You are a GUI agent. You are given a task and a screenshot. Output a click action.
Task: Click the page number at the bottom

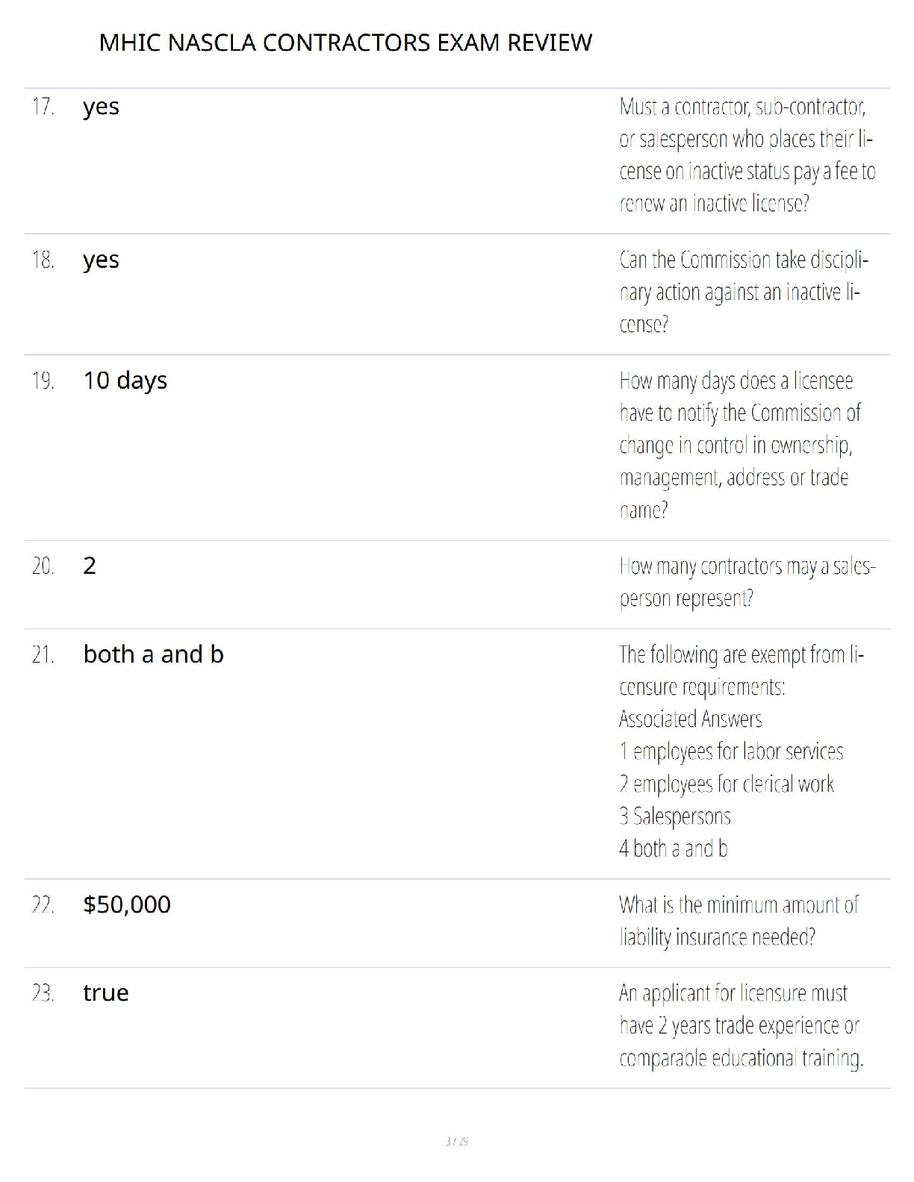(456, 1141)
